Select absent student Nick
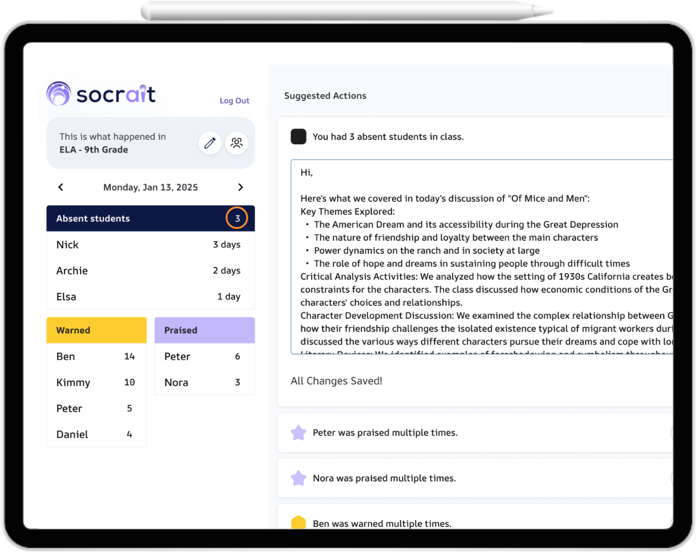Viewport: 696px width, 552px height. click(68, 245)
